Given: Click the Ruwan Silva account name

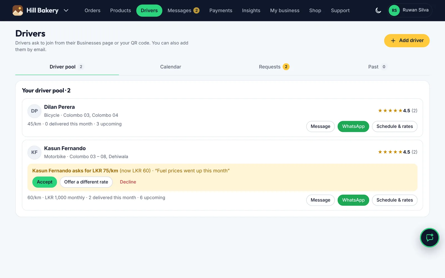Looking at the screenshot, I should 416,10.
